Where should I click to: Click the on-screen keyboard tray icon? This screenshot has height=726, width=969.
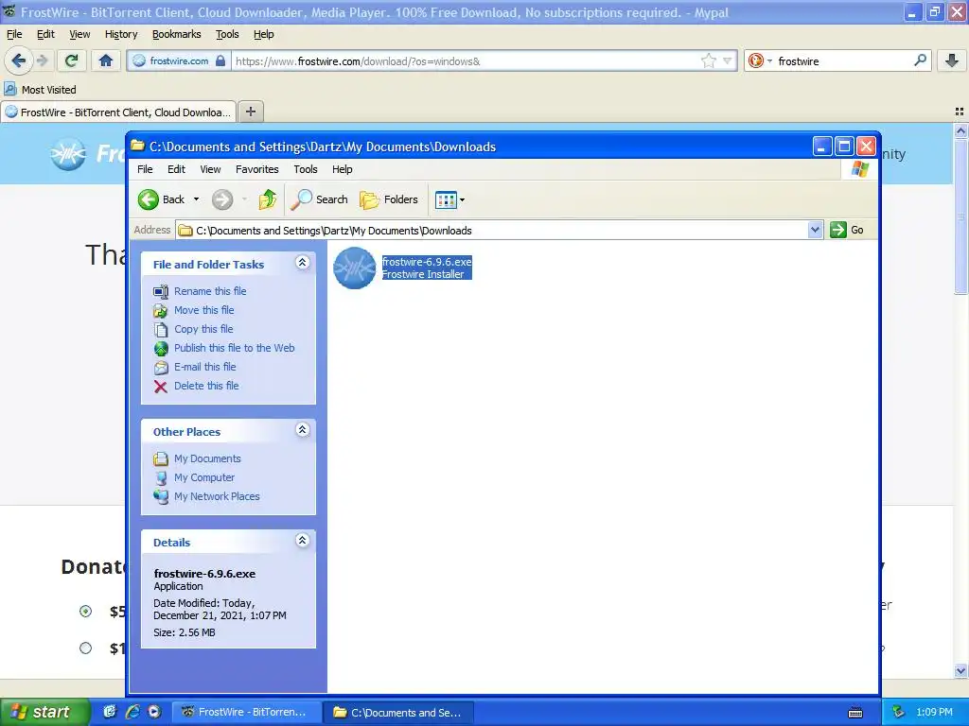(x=855, y=713)
